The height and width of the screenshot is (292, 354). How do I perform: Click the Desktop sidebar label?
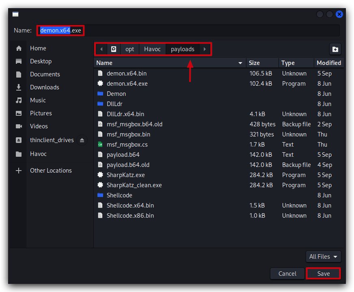[x=41, y=61]
